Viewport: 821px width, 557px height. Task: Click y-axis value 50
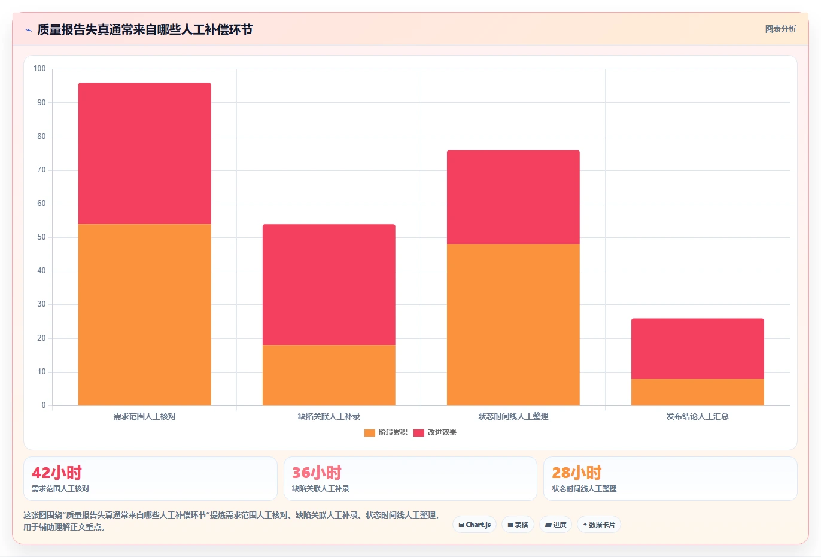[41, 237]
